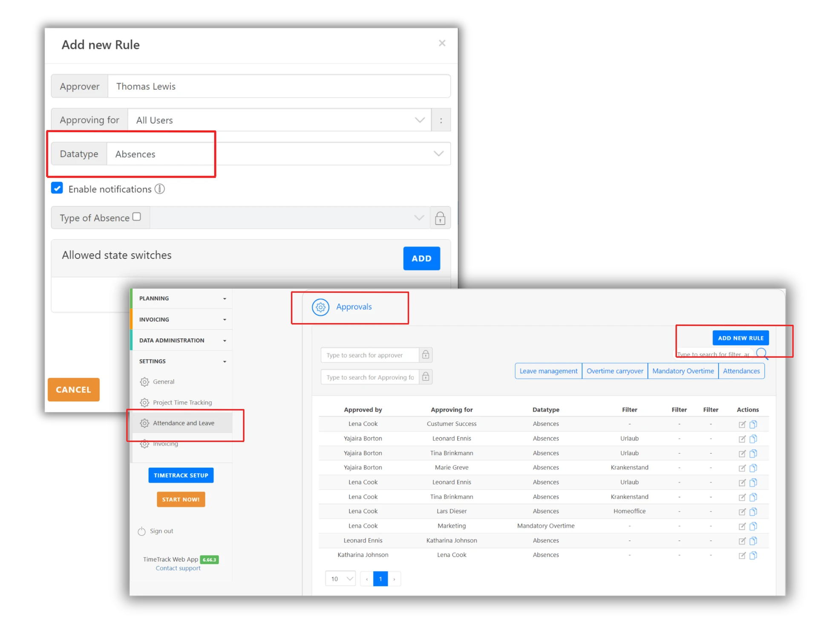The image size is (818, 625).
Task: Click the lock icon next to Type of Absence
Action: coord(440,218)
